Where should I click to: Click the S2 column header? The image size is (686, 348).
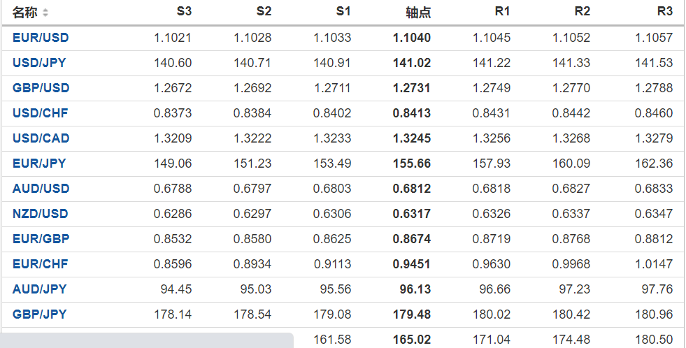point(264,12)
